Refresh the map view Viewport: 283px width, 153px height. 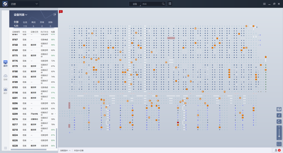279,122
